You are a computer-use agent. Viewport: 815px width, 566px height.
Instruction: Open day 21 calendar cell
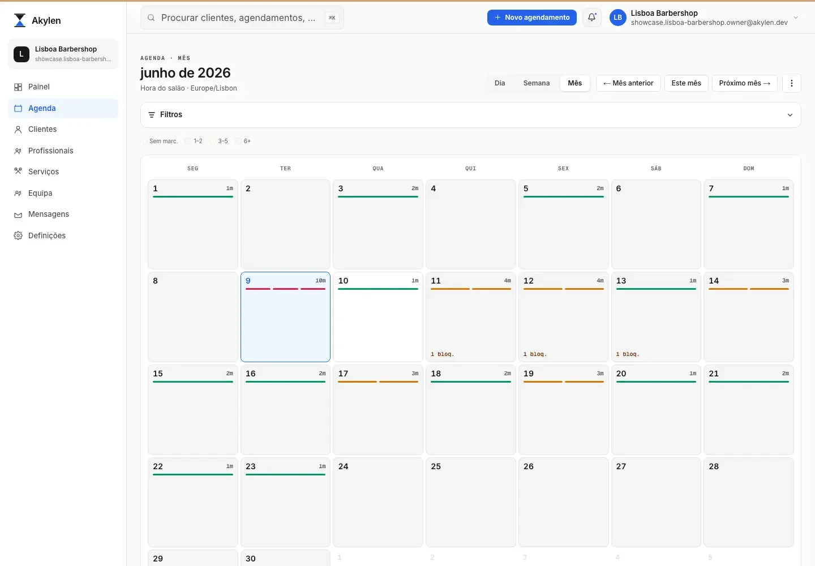(749, 410)
